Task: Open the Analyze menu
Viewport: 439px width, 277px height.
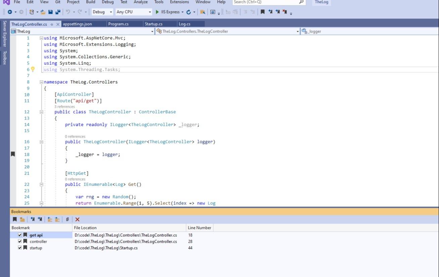Action: click(140, 2)
